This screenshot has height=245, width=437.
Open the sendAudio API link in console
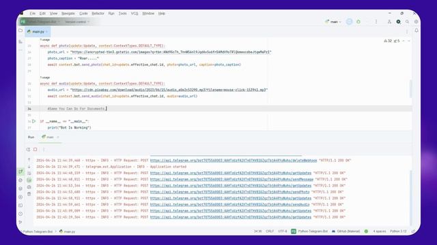(x=229, y=204)
